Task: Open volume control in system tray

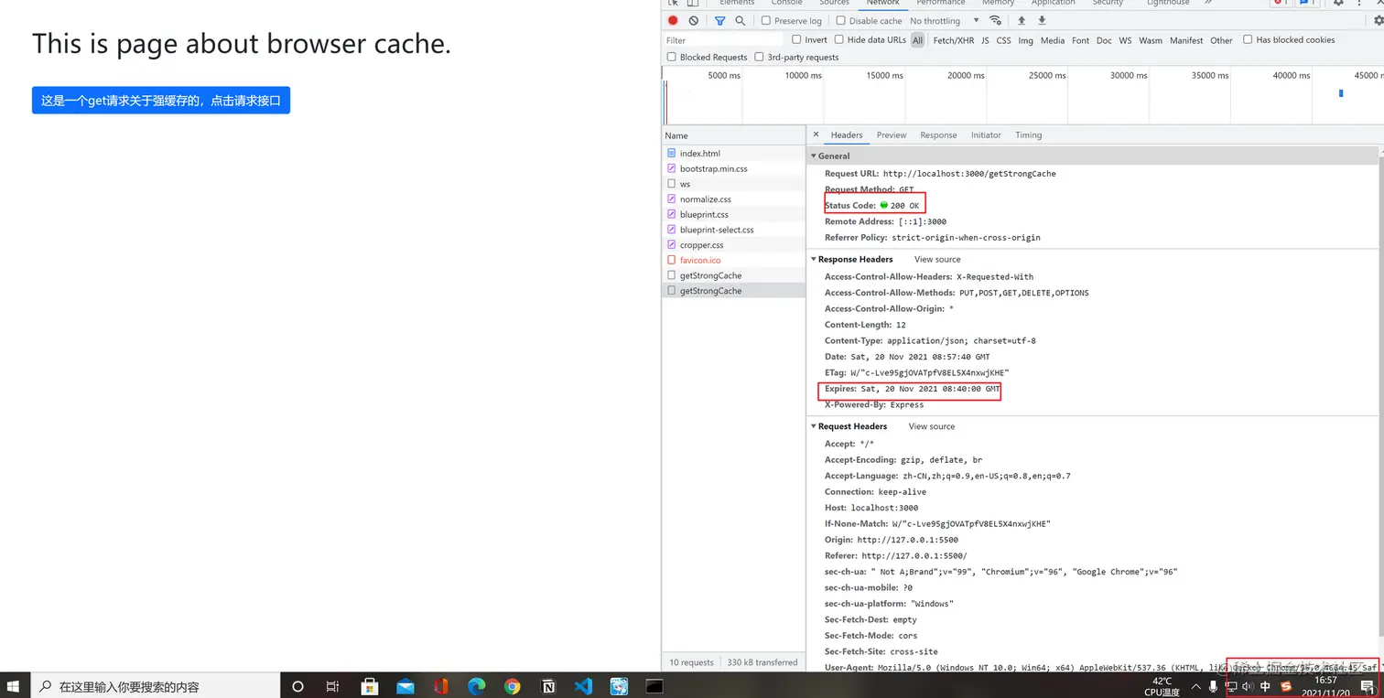Action: coord(1248,686)
